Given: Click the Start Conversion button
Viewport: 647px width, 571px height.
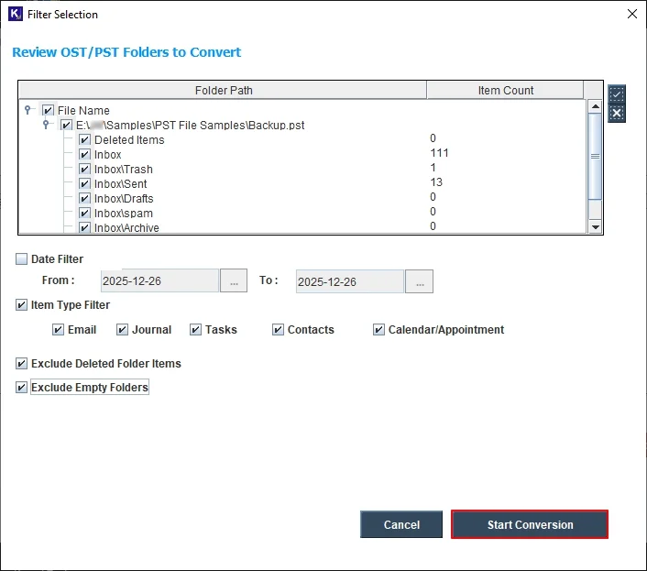Looking at the screenshot, I should [x=530, y=524].
